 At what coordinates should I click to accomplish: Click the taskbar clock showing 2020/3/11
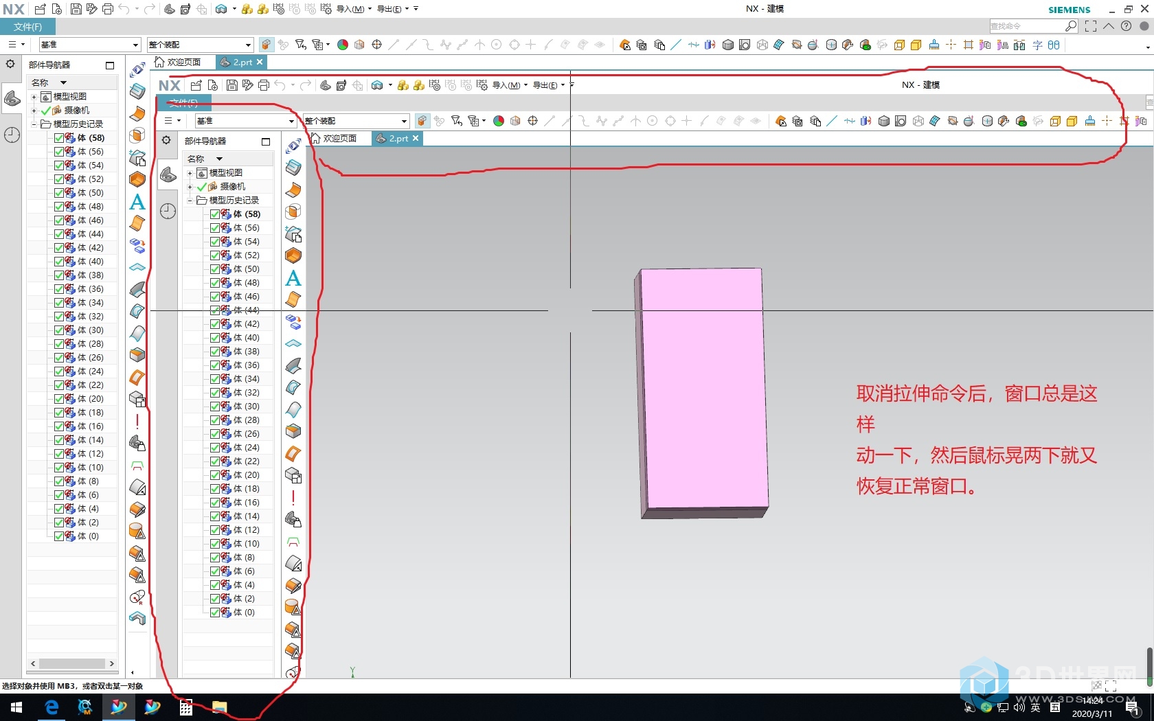coord(1092,707)
